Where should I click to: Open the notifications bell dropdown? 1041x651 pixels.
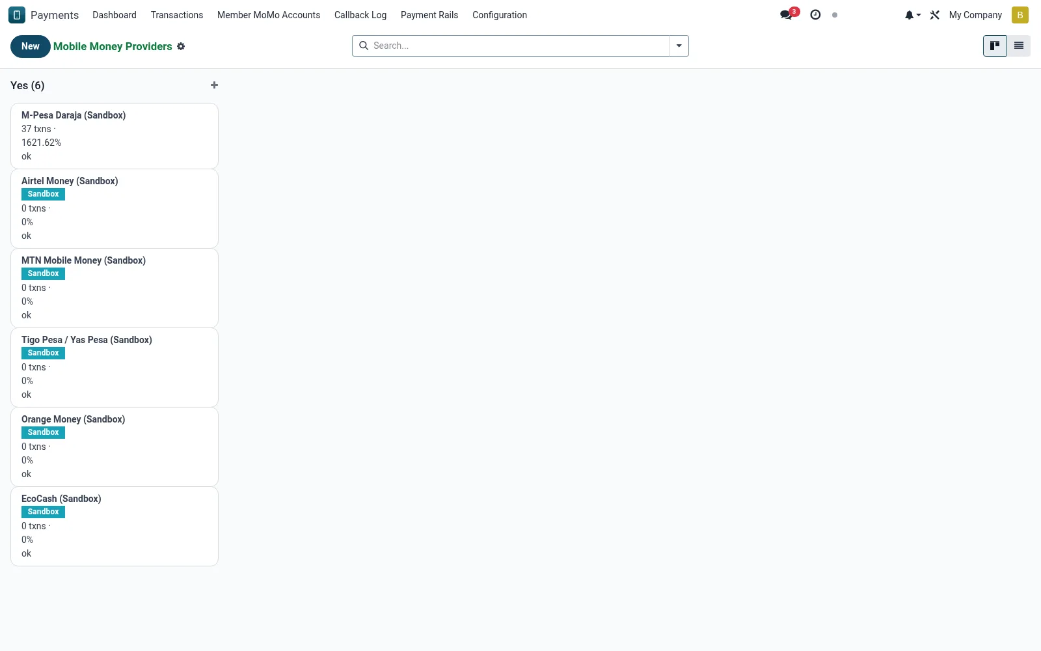click(912, 15)
